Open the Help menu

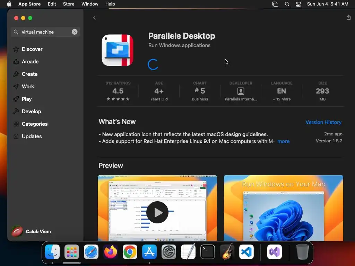tap(110, 4)
